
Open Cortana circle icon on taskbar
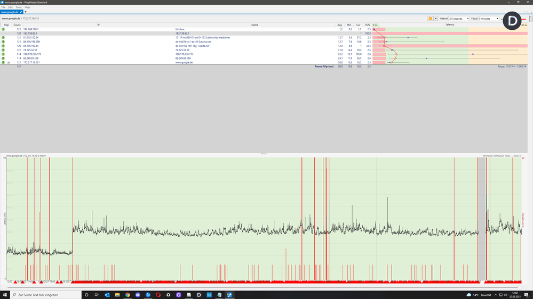click(x=86, y=295)
